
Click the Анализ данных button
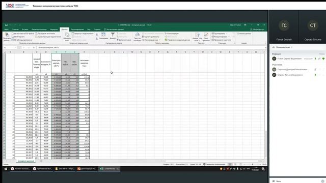244,34
